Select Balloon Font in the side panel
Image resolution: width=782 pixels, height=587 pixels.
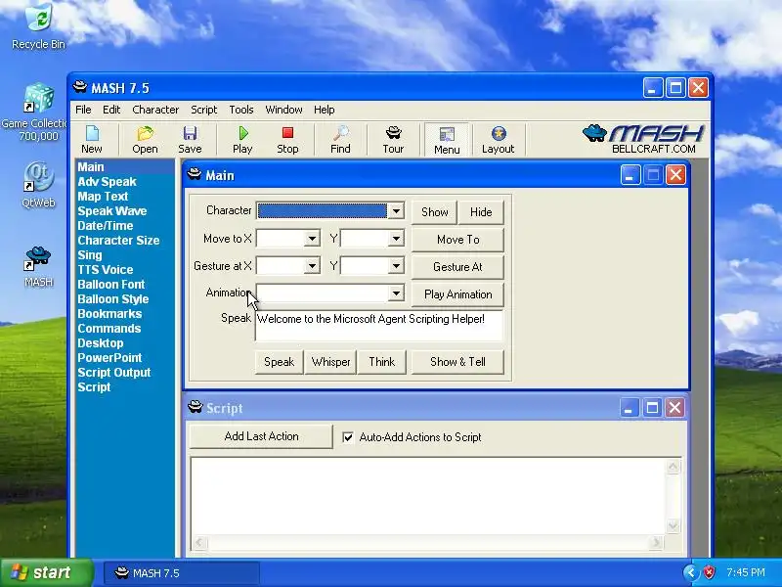[x=111, y=285]
